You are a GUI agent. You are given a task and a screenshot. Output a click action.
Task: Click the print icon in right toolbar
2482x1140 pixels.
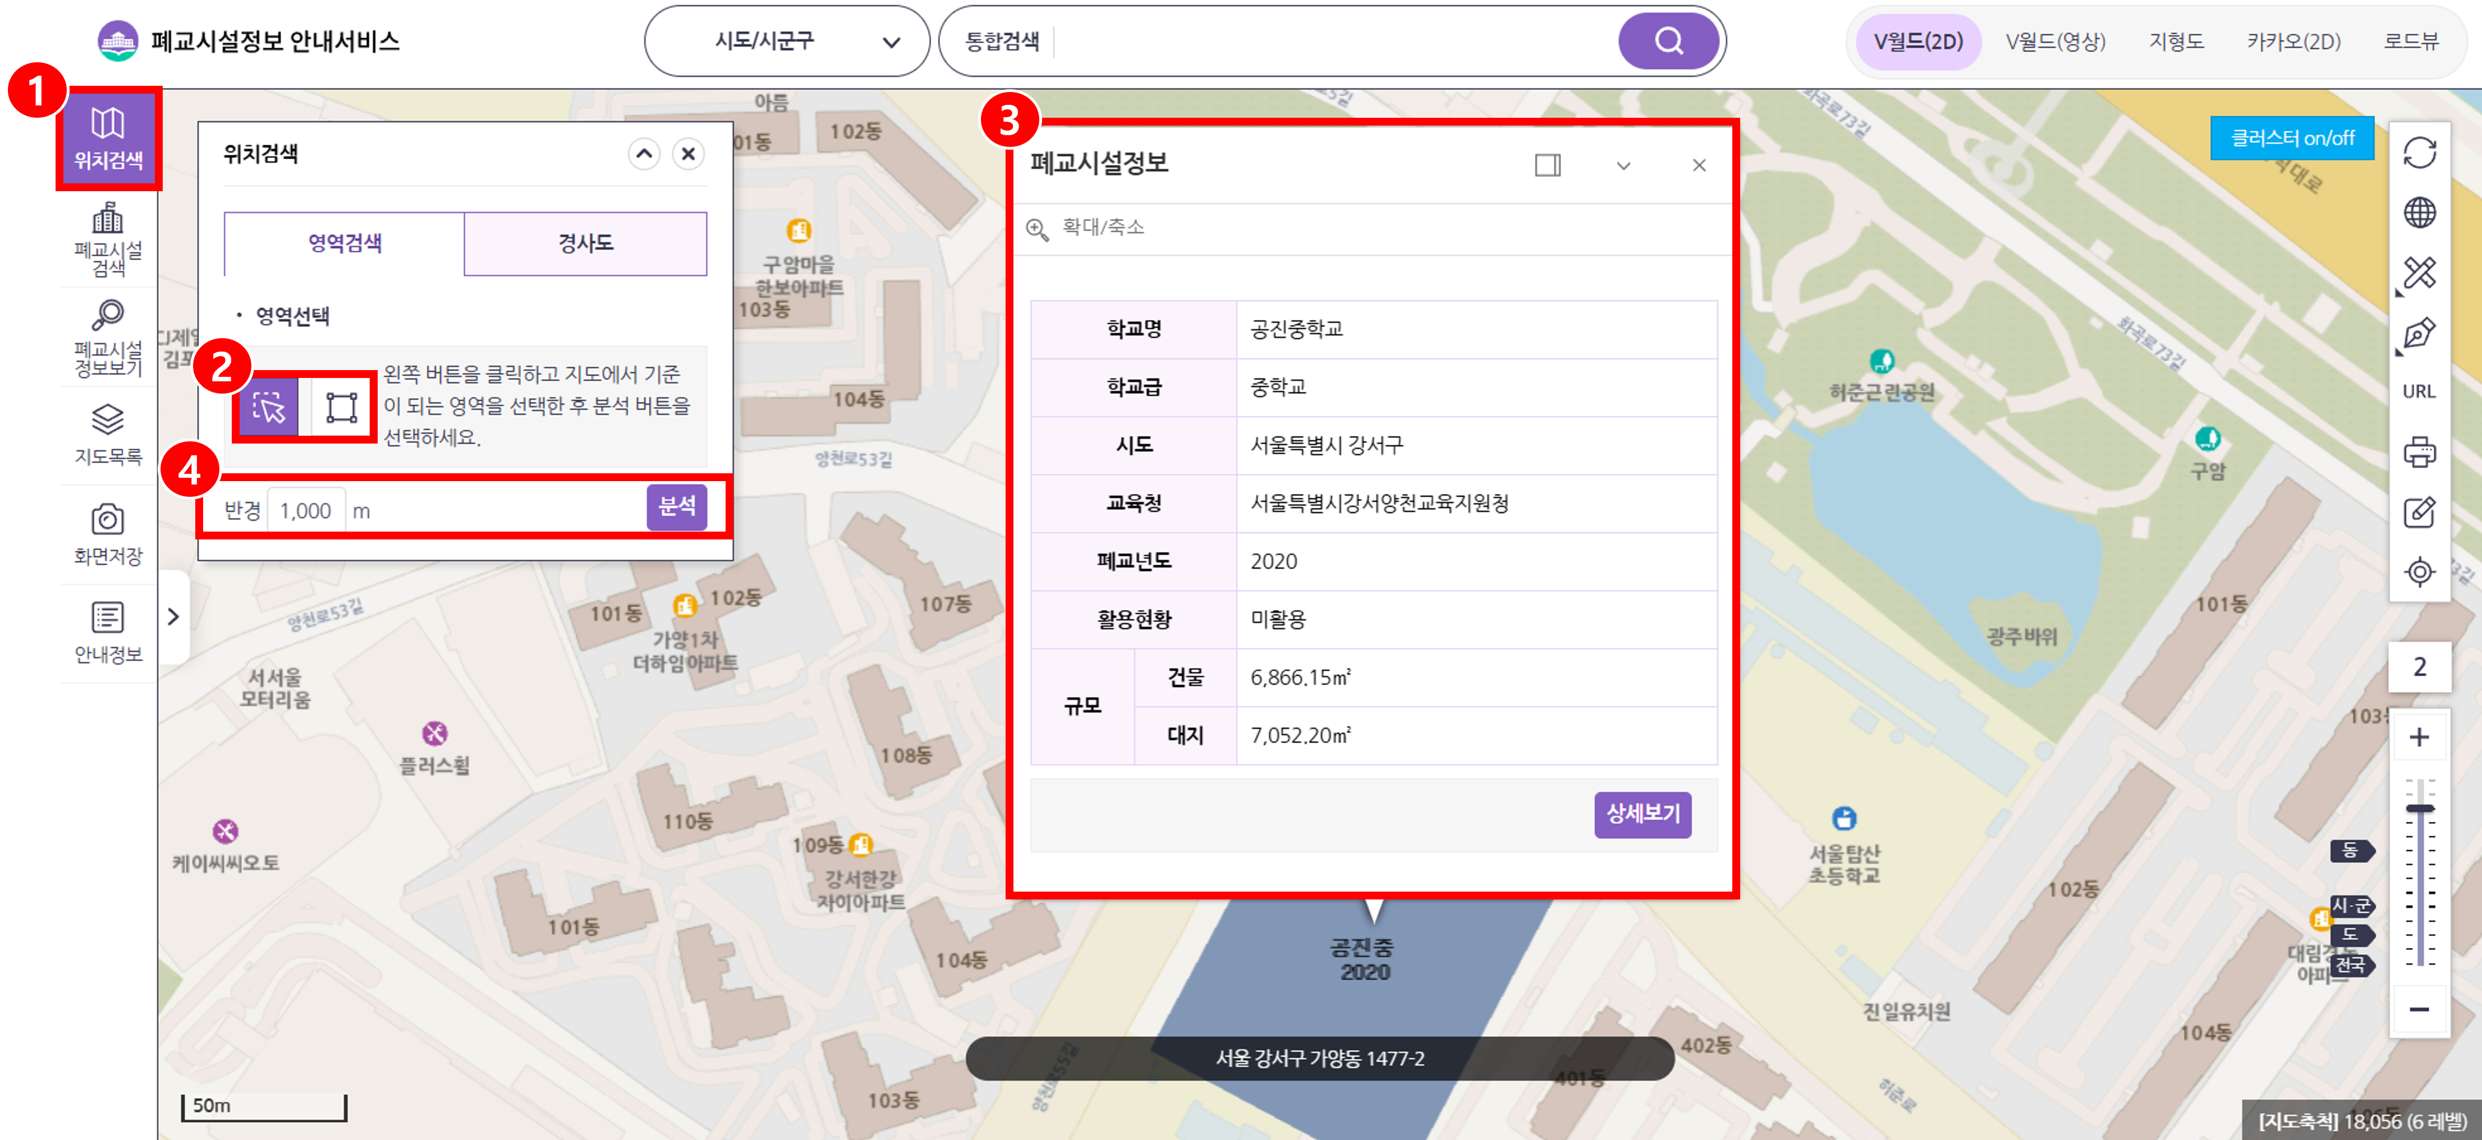tap(2419, 451)
